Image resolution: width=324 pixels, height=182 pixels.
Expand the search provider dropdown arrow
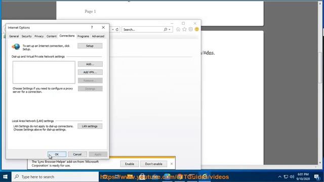pyautogui.click(x=170, y=29)
